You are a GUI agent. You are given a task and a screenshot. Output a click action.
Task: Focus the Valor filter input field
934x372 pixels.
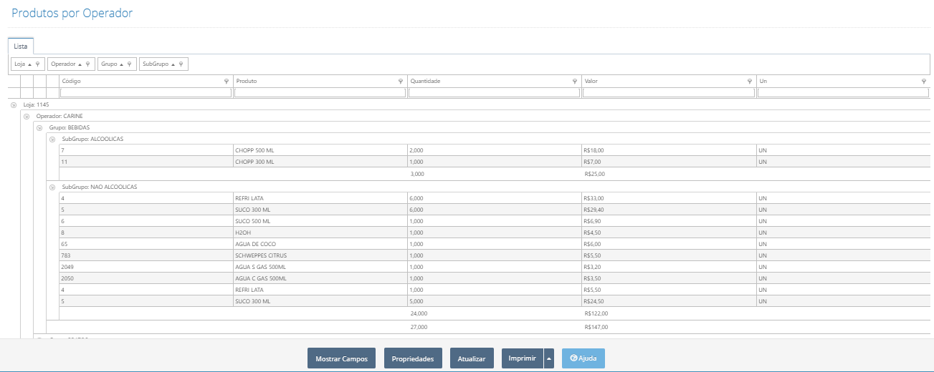(669, 93)
